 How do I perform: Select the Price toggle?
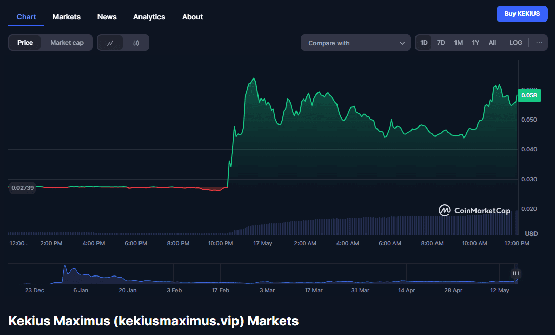[x=25, y=43]
